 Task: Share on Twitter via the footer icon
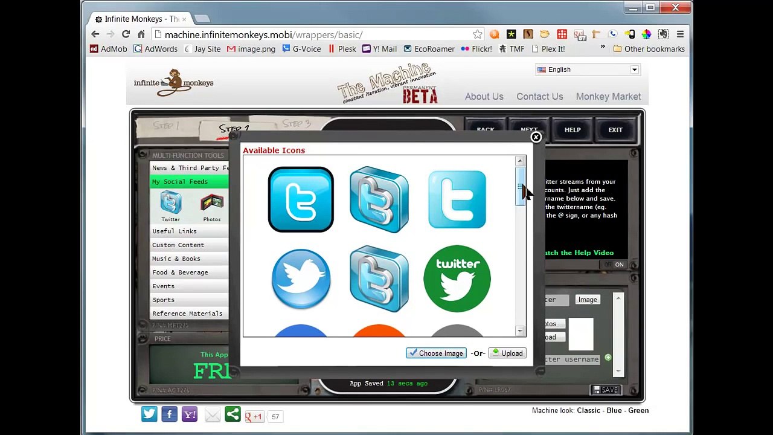click(x=149, y=414)
